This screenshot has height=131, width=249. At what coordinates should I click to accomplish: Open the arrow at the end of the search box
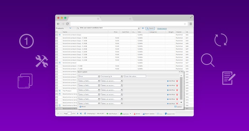139,28
